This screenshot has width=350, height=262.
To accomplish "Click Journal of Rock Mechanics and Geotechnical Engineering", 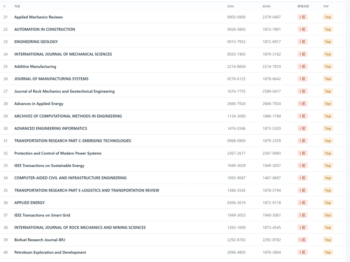I will (64, 91).
